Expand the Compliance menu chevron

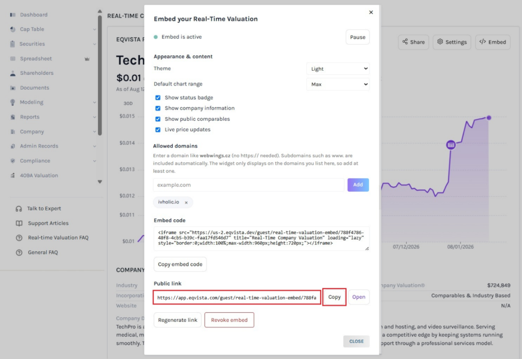point(94,161)
